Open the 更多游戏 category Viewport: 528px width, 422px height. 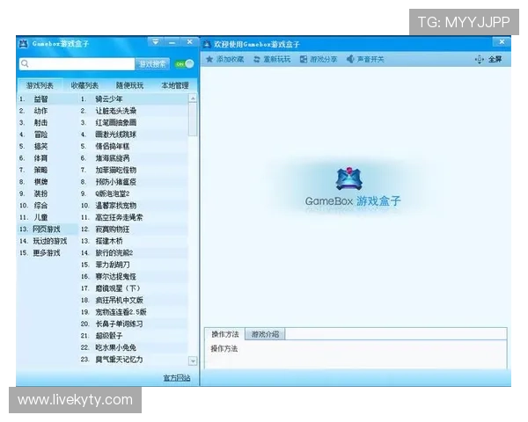click(x=48, y=252)
